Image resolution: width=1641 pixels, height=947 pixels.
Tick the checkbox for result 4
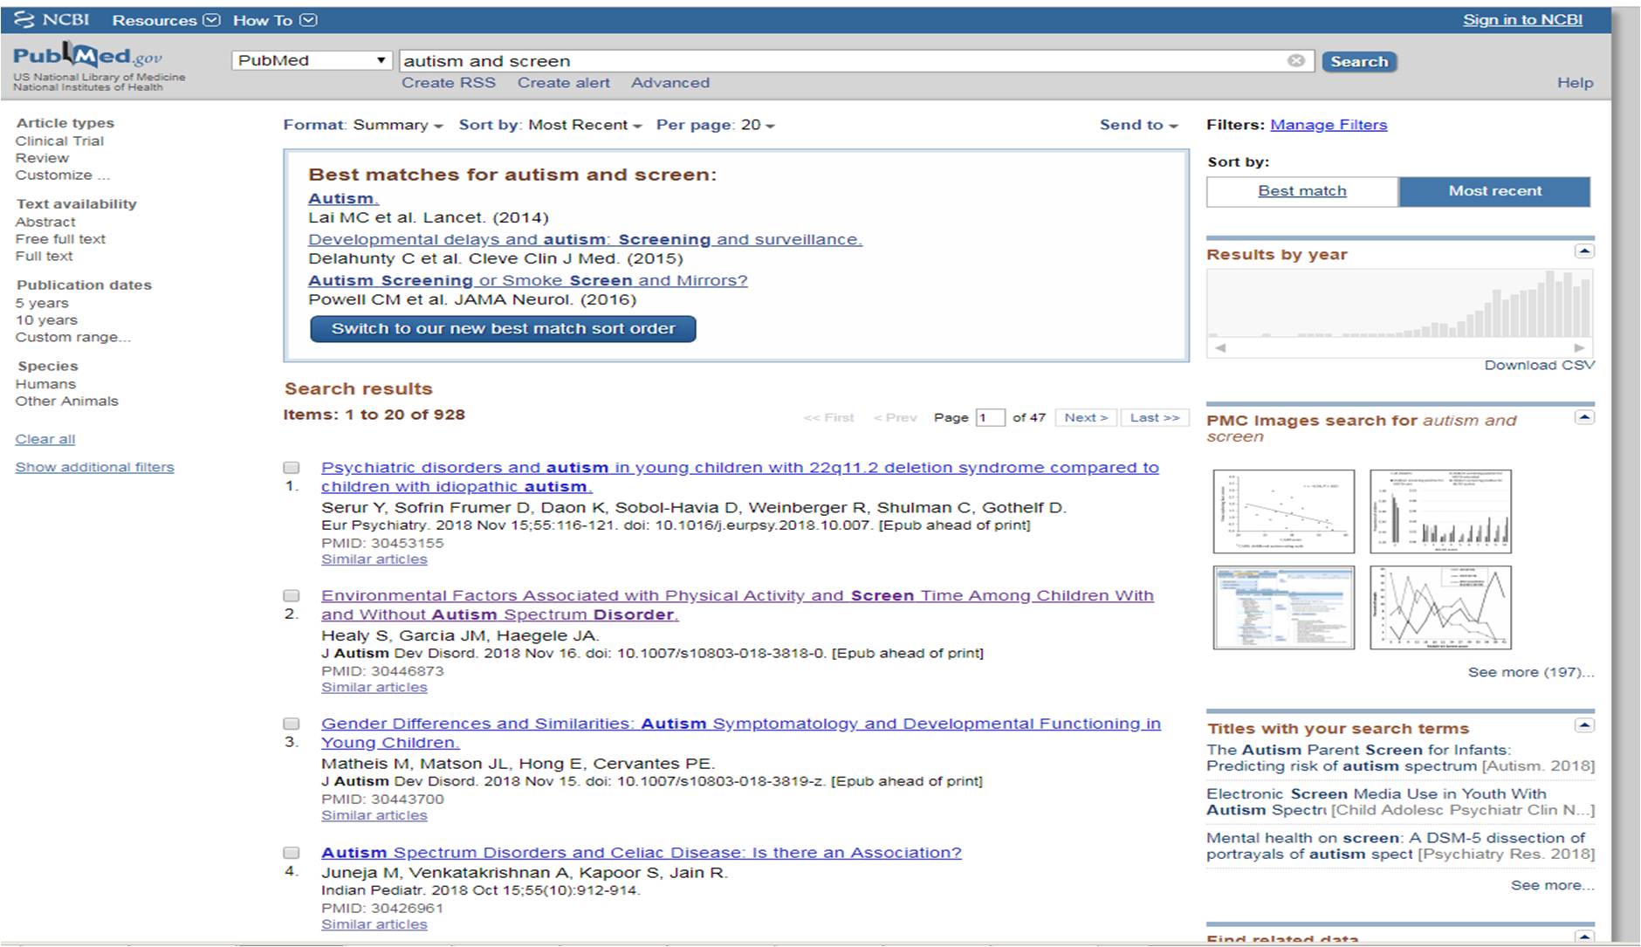(x=292, y=854)
